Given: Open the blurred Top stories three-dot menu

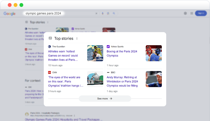Looking at the screenshot, I should point(48,22).
